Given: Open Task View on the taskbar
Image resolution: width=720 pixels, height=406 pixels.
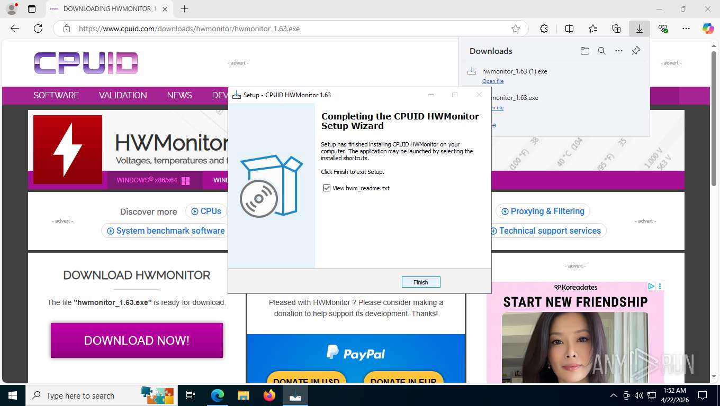Looking at the screenshot, I should [191, 395].
